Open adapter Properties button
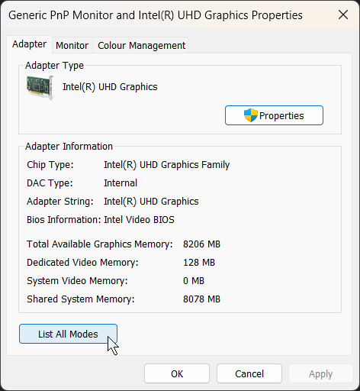 274,115
